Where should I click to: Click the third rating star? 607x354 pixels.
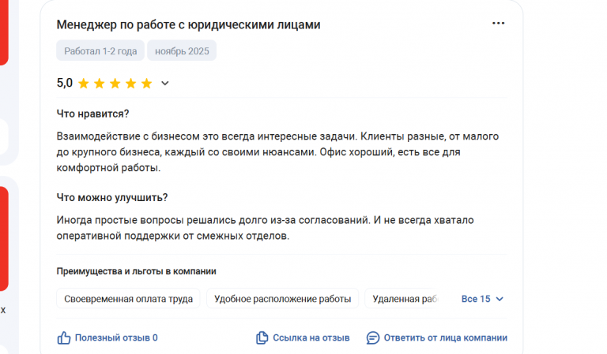[x=115, y=83]
